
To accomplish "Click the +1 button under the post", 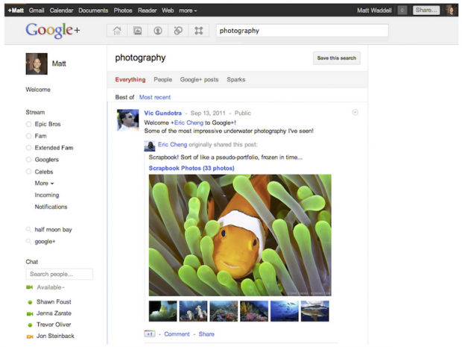I will pyautogui.click(x=150, y=334).
